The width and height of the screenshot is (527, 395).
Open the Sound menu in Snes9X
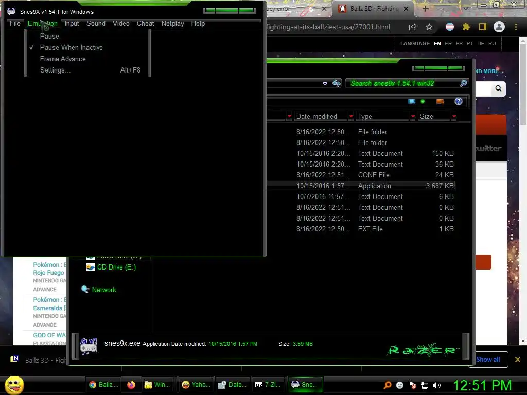96,24
